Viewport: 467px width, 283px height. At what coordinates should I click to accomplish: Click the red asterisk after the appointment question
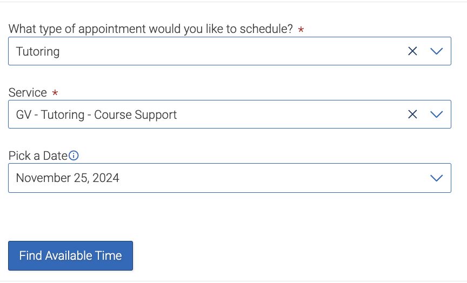click(x=301, y=30)
